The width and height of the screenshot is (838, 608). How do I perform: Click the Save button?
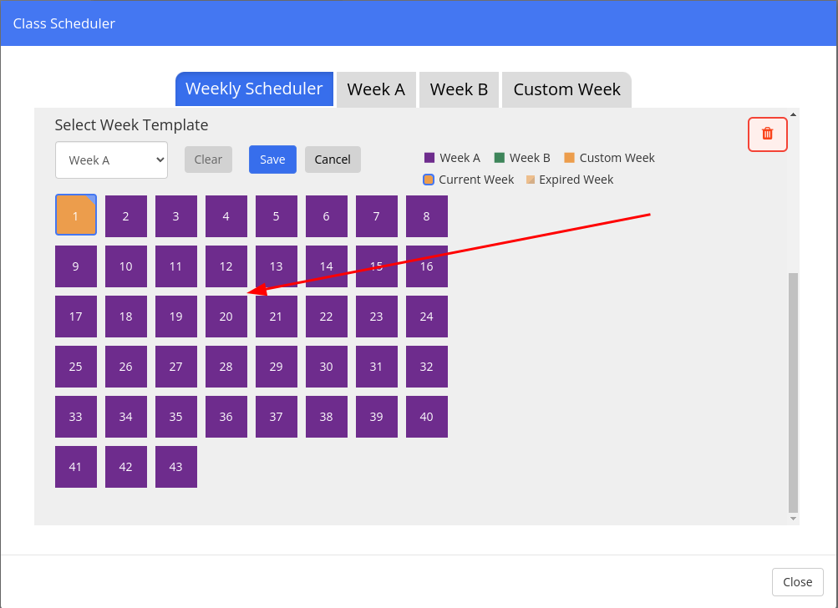272,160
